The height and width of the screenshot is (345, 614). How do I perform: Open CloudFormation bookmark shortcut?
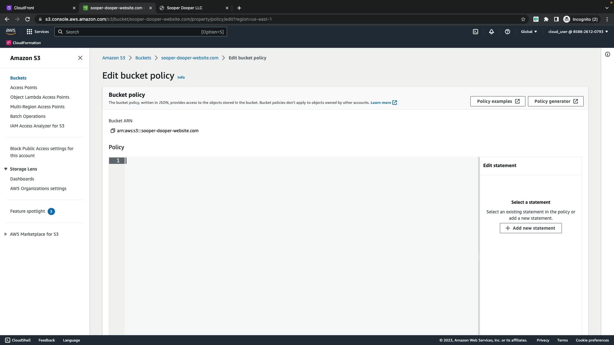click(24, 43)
